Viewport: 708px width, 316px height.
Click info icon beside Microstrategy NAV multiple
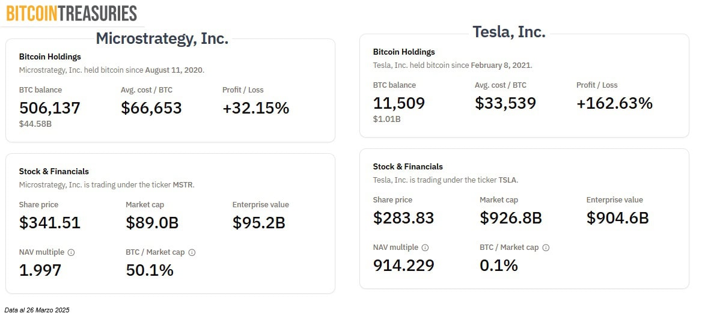pyautogui.click(x=71, y=252)
